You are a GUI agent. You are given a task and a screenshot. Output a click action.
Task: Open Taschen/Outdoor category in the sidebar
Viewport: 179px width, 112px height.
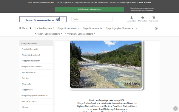pos(36,101)
